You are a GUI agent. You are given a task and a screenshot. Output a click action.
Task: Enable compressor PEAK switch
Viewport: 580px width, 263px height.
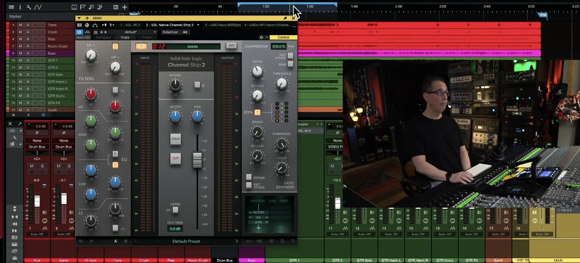click(x=290, y=64)
